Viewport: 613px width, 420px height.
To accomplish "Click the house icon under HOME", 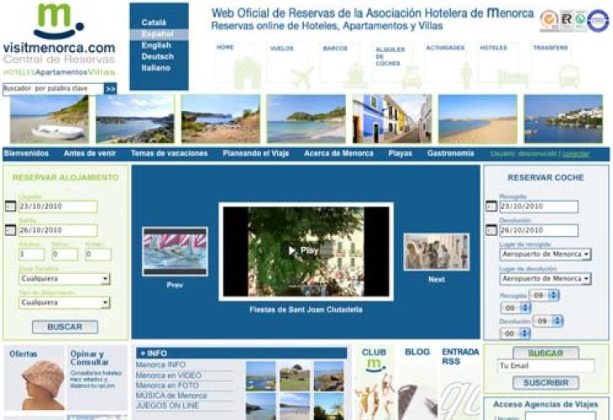I will (246, 73).
